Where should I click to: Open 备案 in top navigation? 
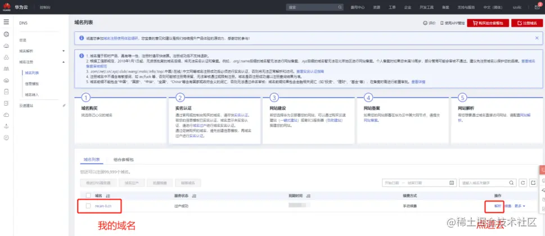(x=445, y=7)
